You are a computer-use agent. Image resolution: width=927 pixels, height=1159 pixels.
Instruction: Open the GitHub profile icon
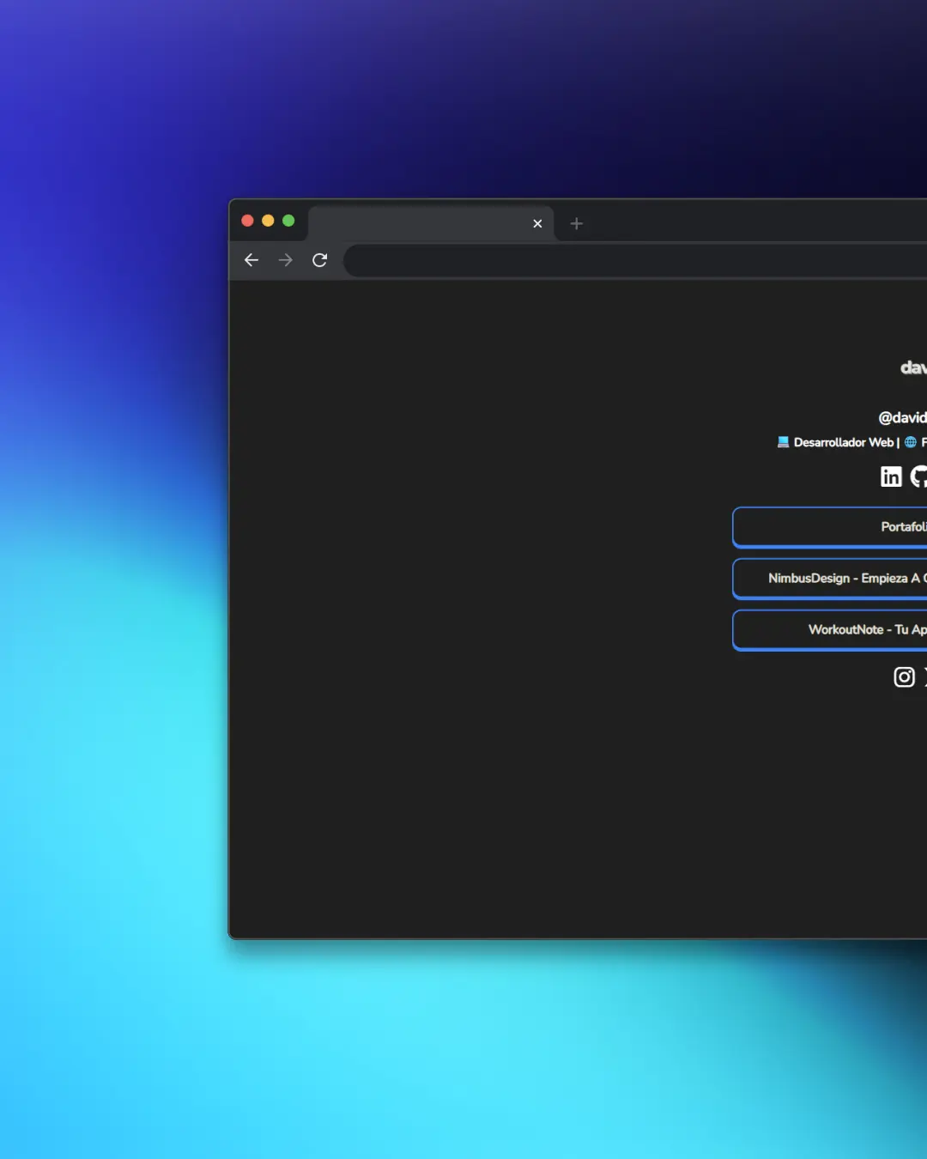click(919, 476)
